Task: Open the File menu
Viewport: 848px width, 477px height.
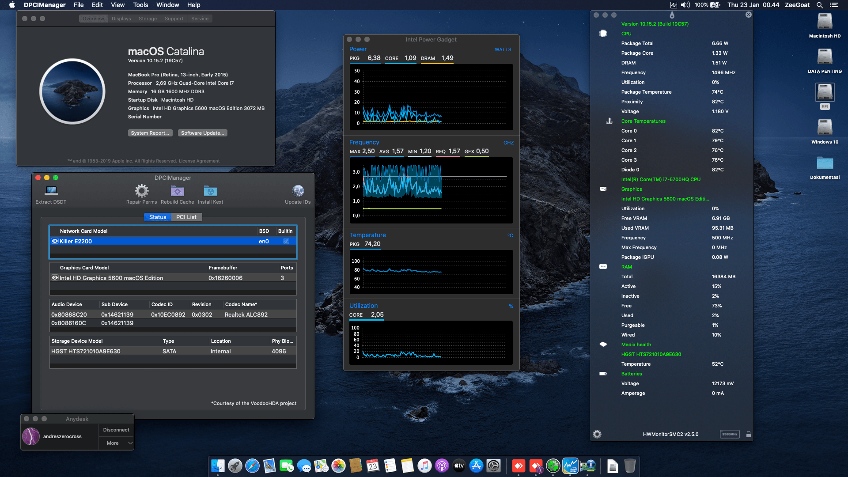Action: [79, 5]
